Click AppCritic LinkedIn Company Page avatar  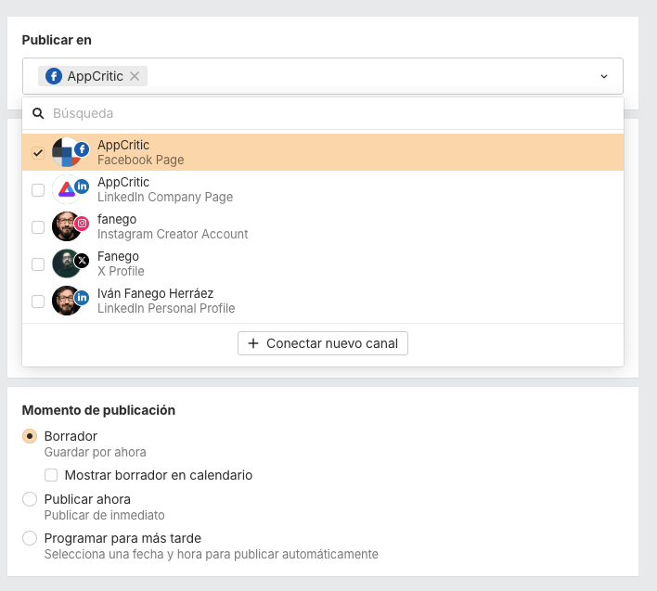pyautogui.click(x=67, y=189)
